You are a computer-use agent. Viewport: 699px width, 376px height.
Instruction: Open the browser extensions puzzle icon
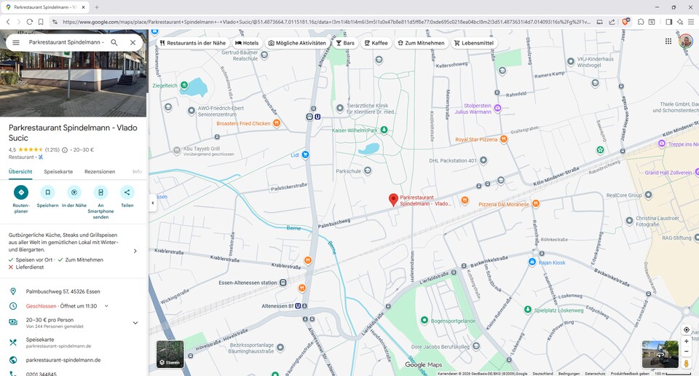click(641, 21)
